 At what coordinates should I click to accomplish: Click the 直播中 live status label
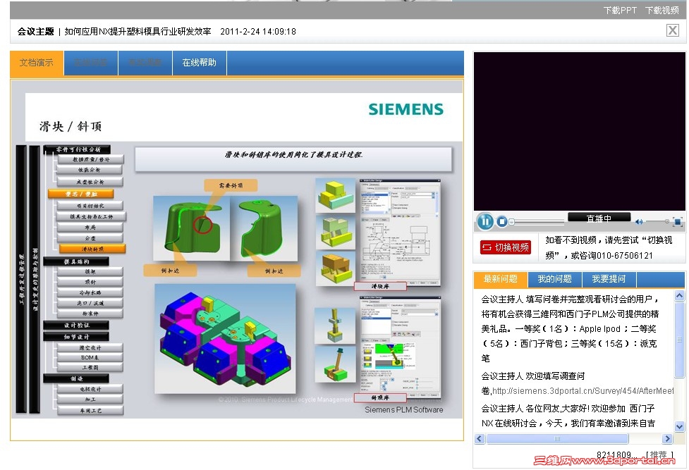(599, 218)
